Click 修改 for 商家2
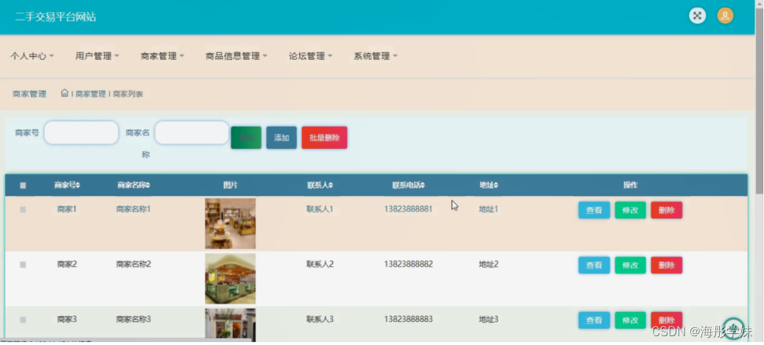764x345 pixels. tap(631, 265)
